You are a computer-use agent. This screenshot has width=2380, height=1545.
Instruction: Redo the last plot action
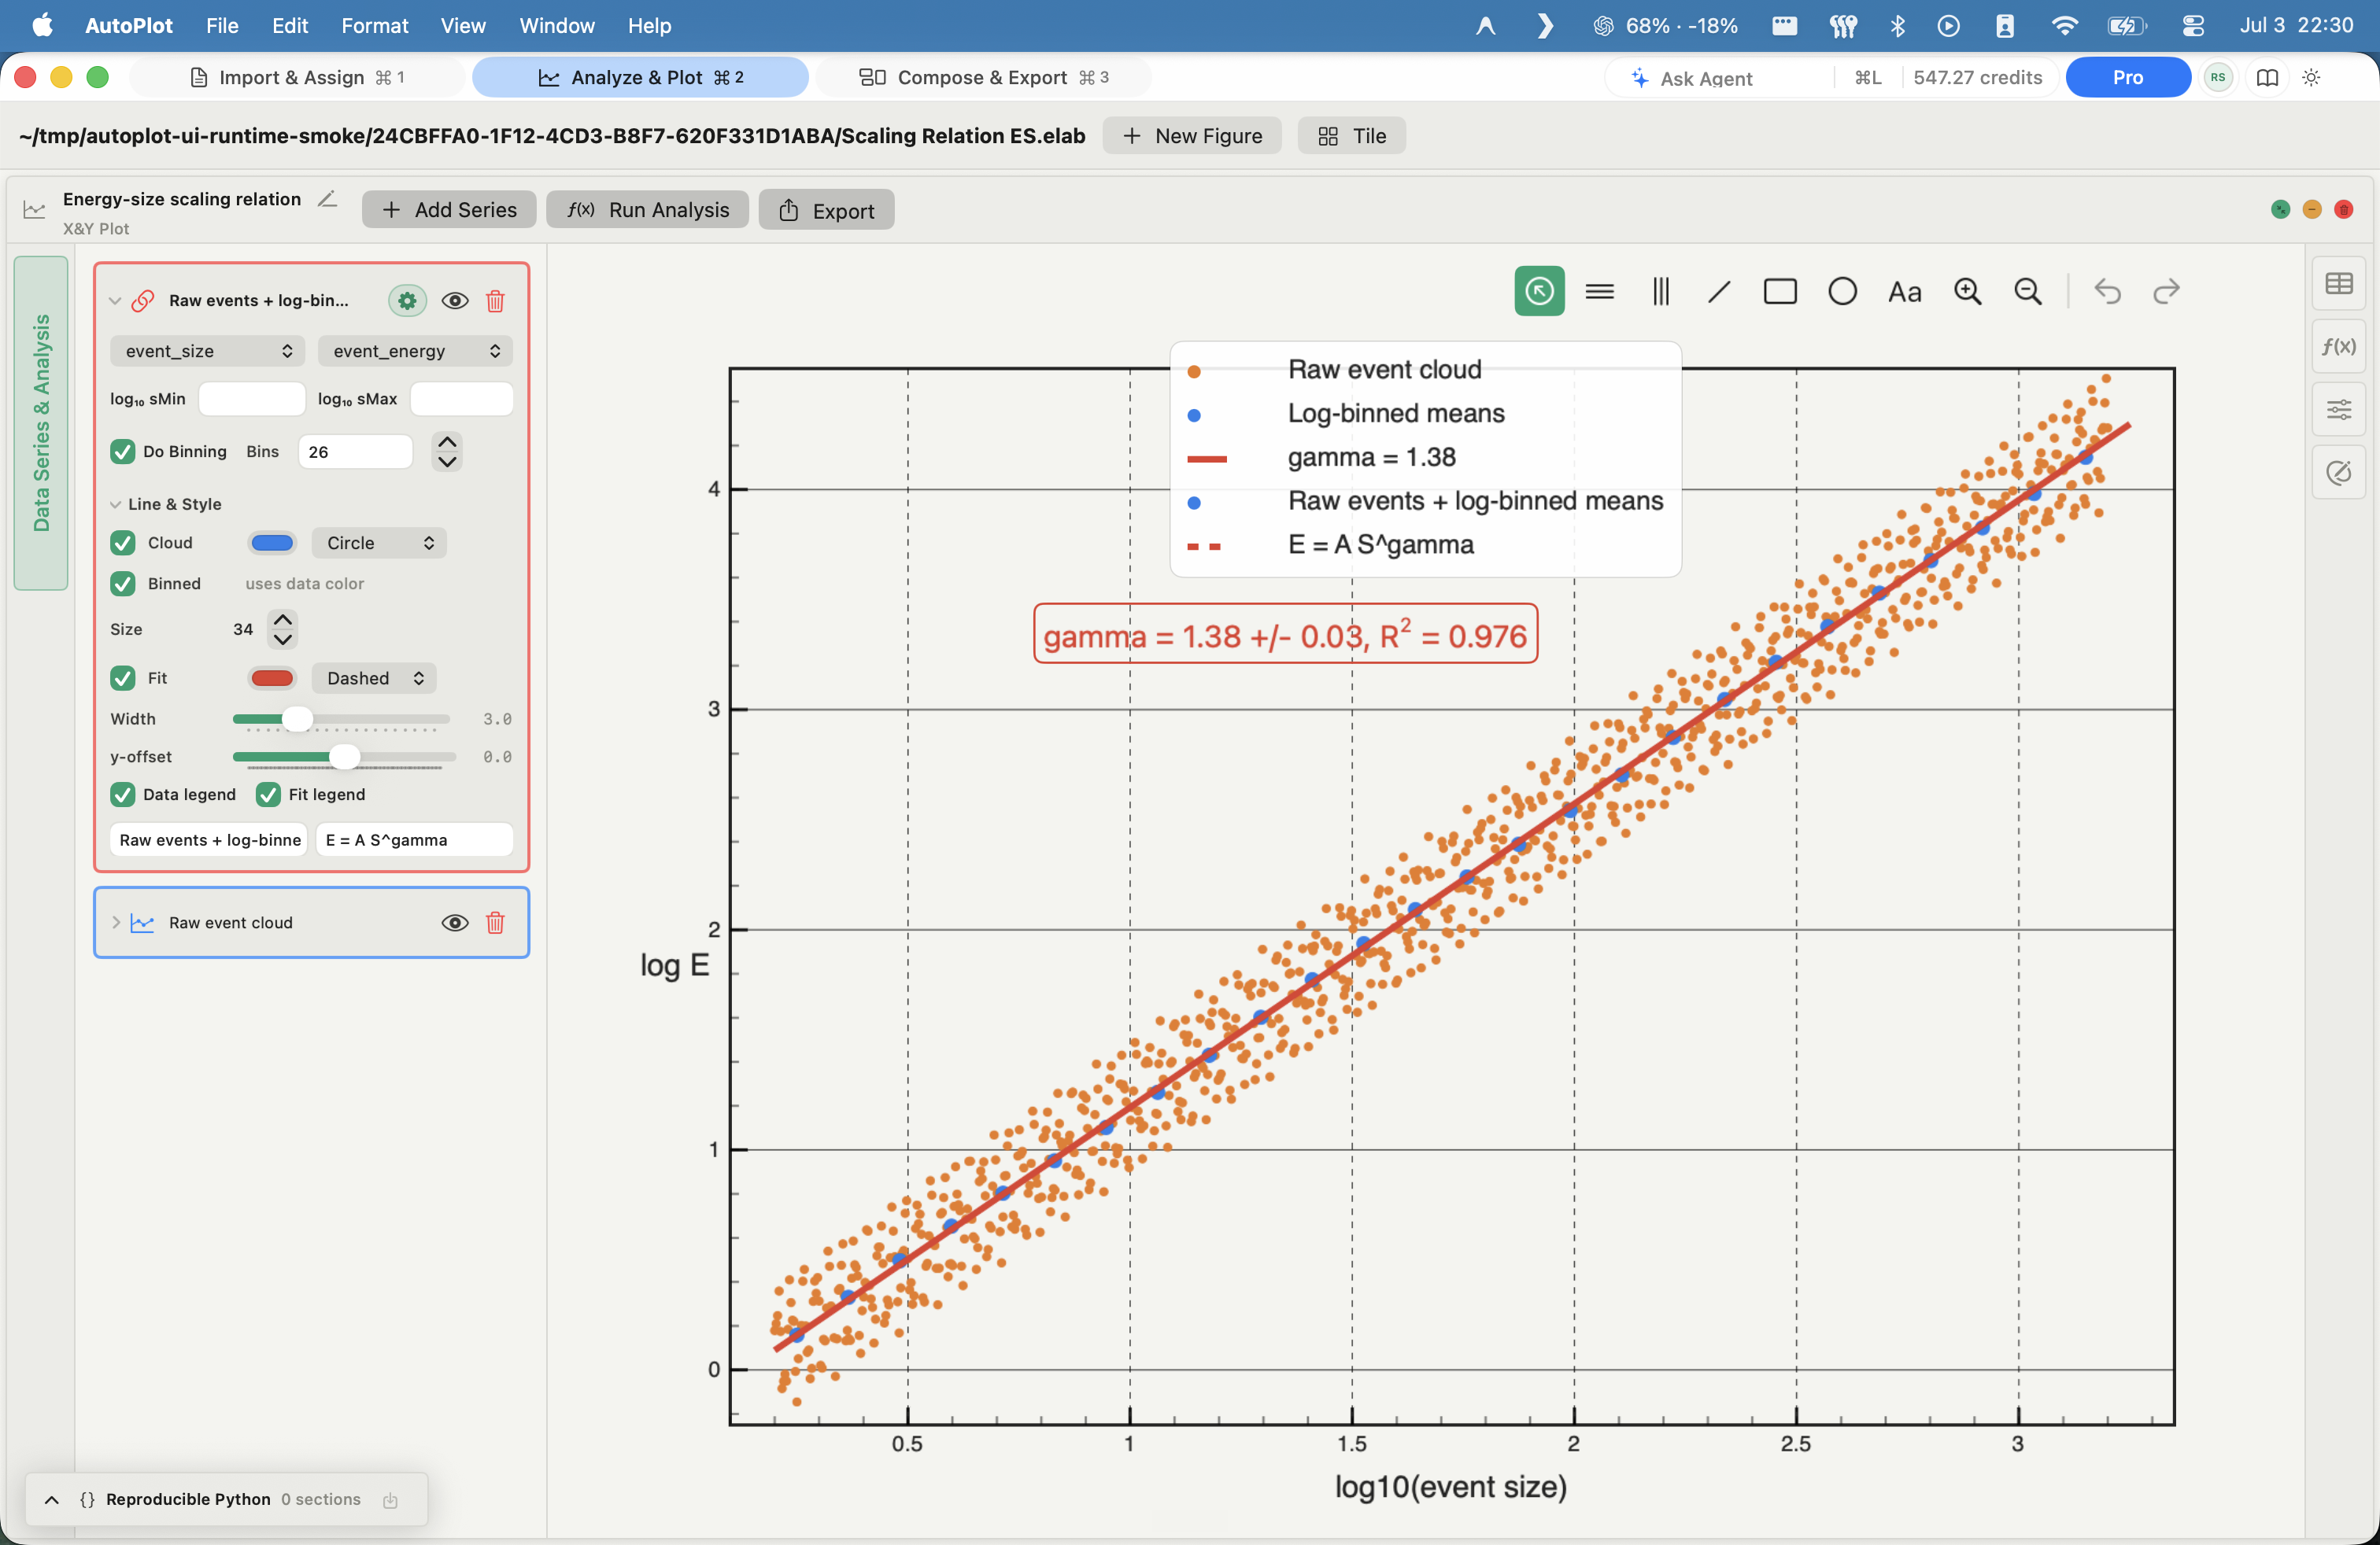[2166, 291]
